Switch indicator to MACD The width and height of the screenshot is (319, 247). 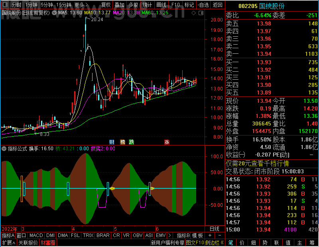pos(36,235)
